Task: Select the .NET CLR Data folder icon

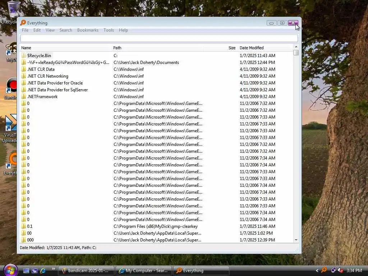Action: (x=23, y=69)
